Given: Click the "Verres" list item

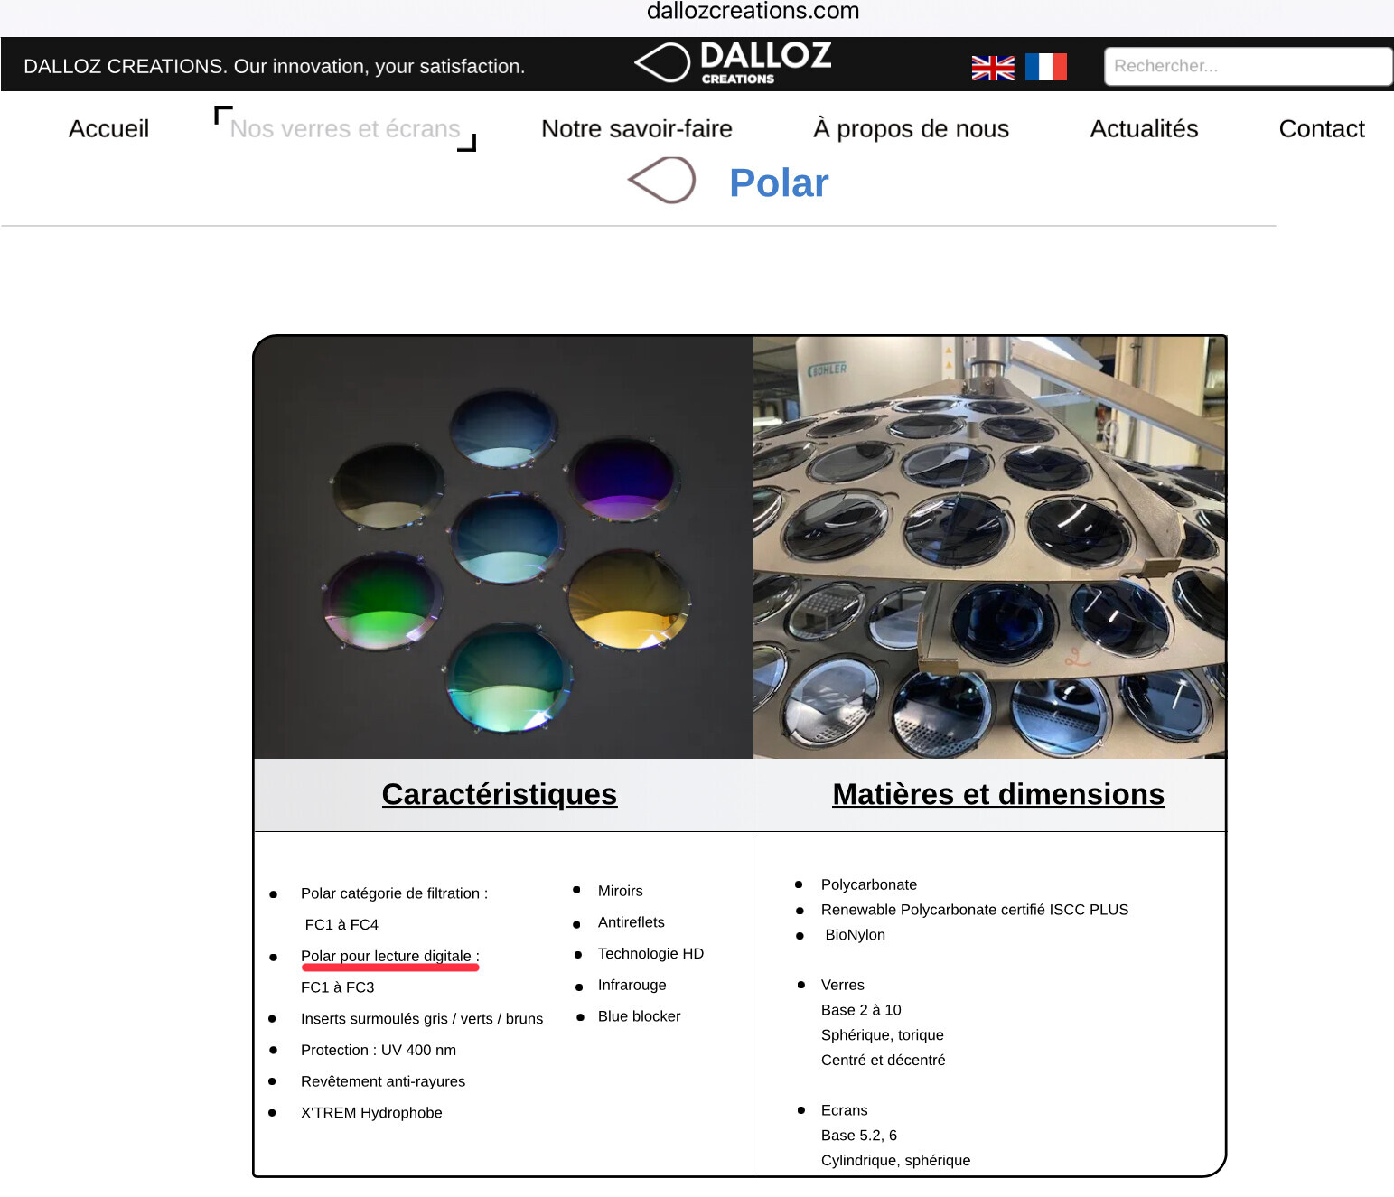Looking at the screenshot, I should [x=843, y=985].
